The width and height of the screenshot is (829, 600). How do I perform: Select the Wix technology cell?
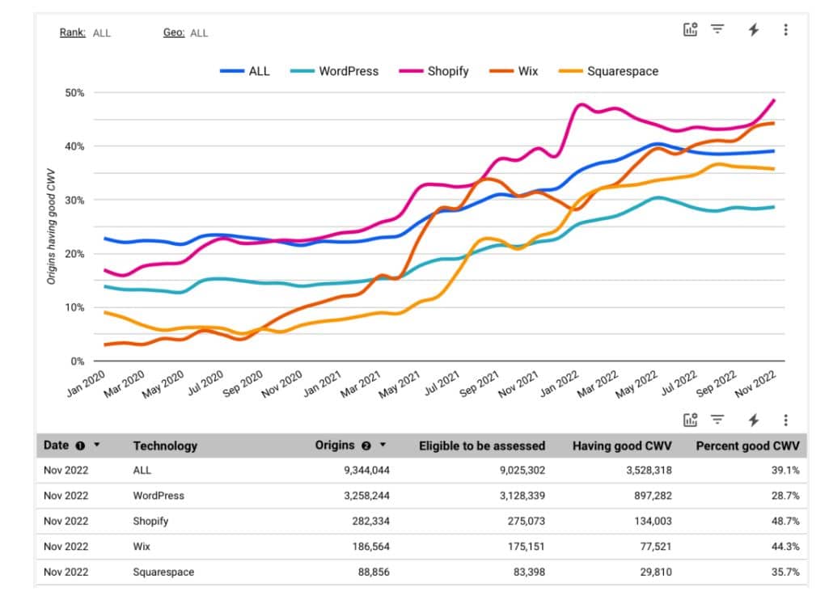tap(142, 546)
